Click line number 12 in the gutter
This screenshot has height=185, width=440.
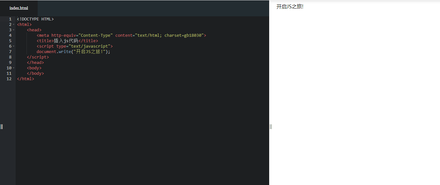(9, 79)
